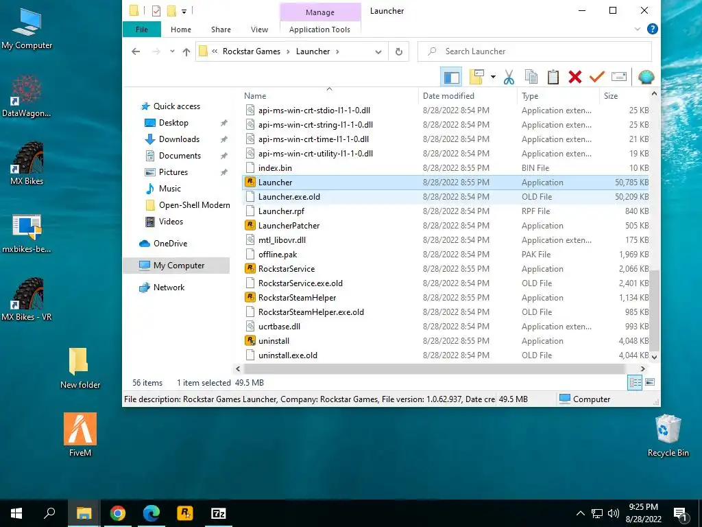Open Pictures in the navigation pane
702x527 pixels.
(x=173, y=172)
